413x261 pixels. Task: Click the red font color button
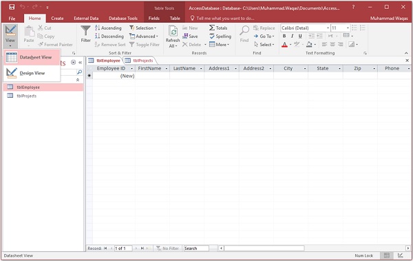(x=284, y=45)
